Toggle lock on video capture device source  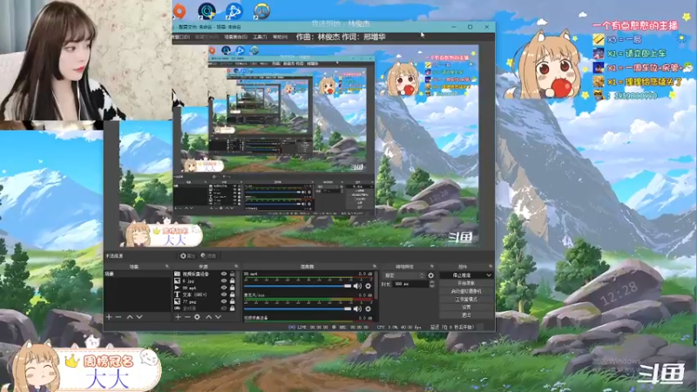232,274
